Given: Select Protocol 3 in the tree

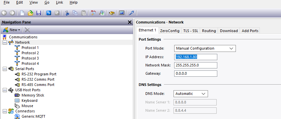Looking at the screenshot, I should [x=30, y=58].
